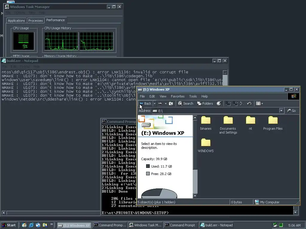306x229 pixels.
Task: Click the E:\nt\PRIVATE\WINDOWS\SETUP> prompt line
Action: pos(135,213)
